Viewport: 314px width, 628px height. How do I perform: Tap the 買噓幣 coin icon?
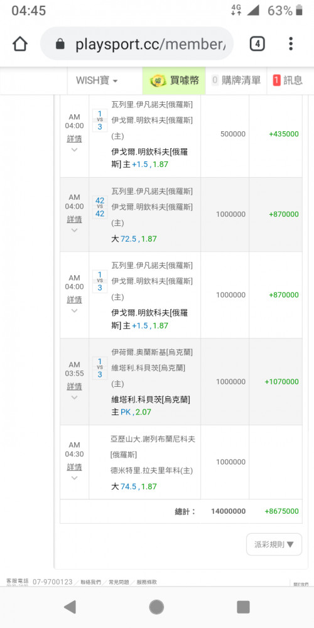pyautogui.click(x=158, y=81)
